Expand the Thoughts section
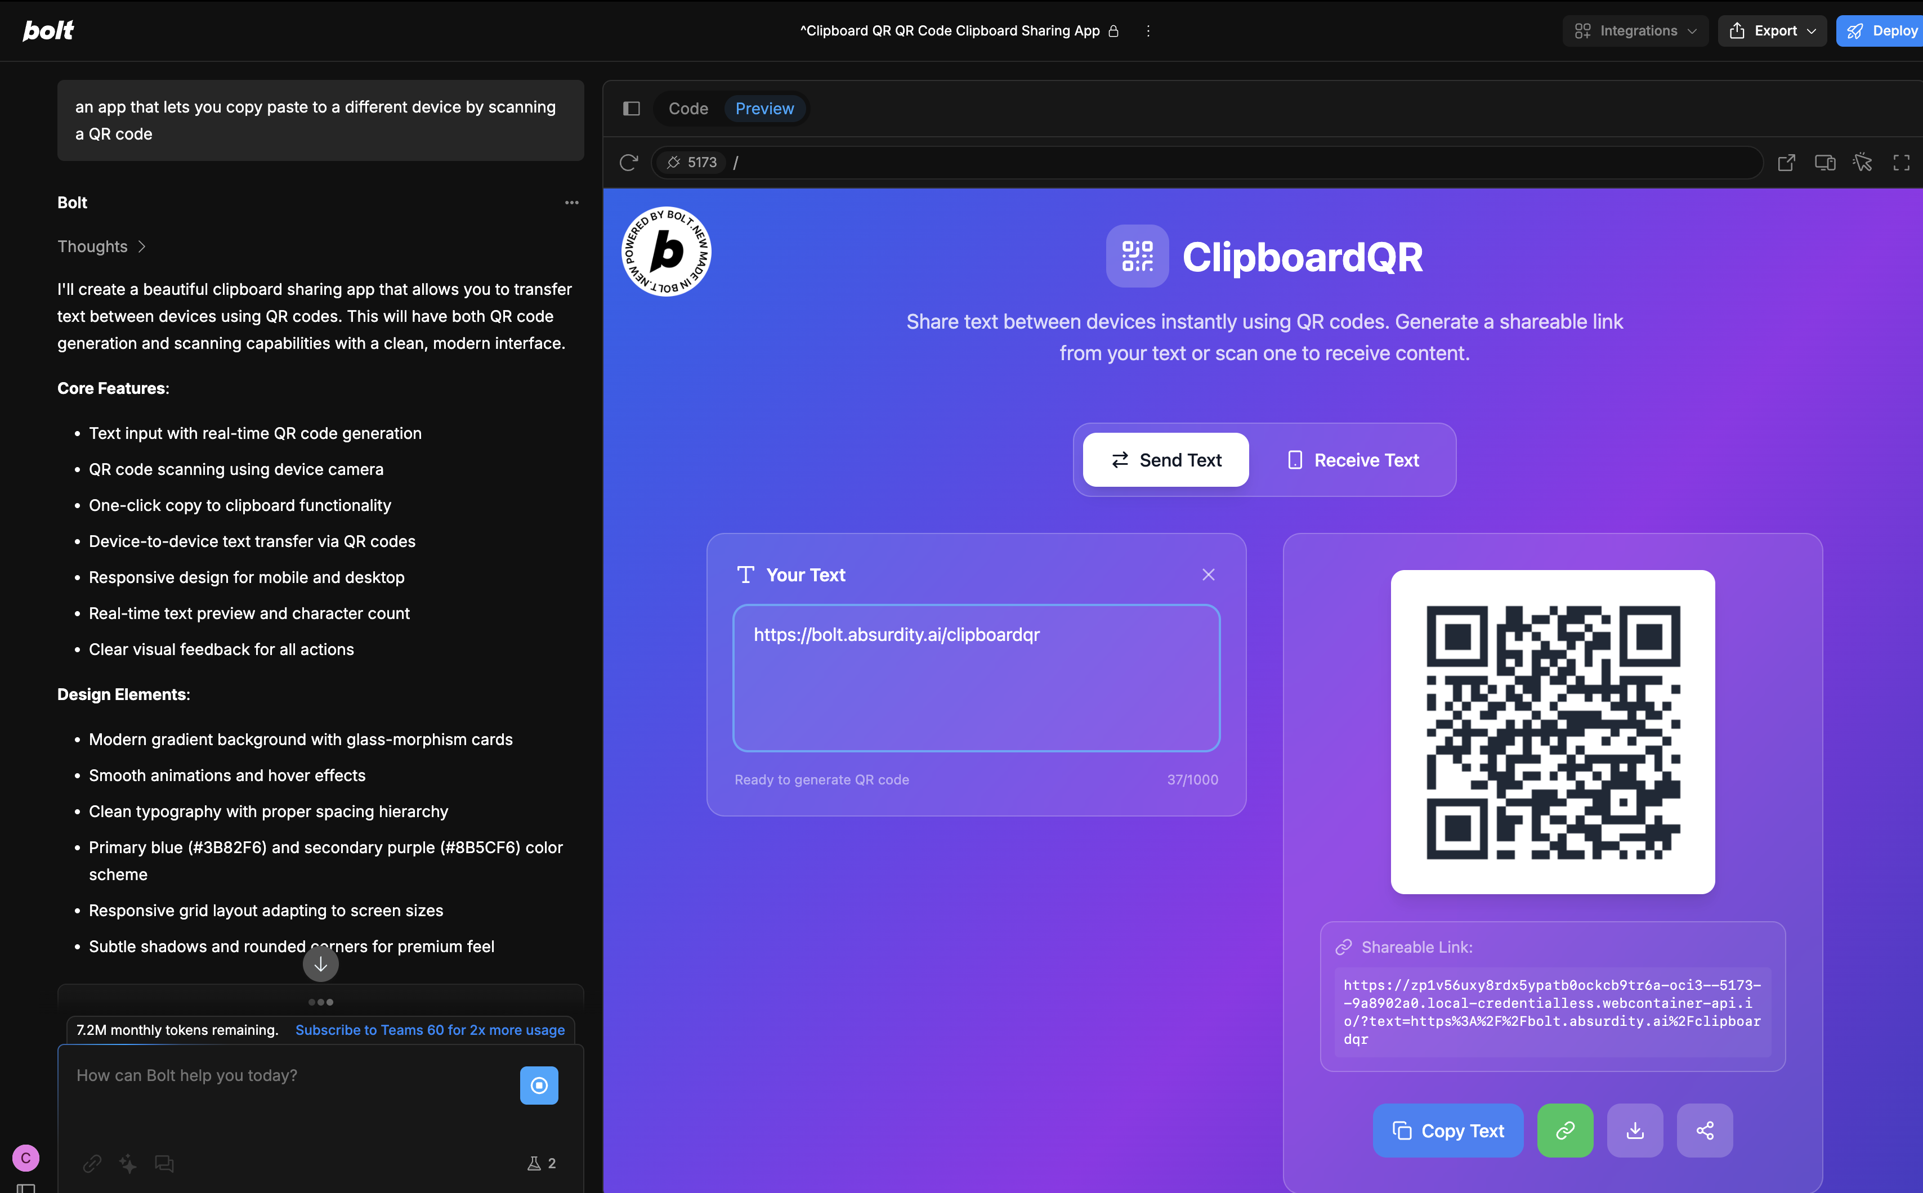The image size is (1923, 1193). [102, 246]
